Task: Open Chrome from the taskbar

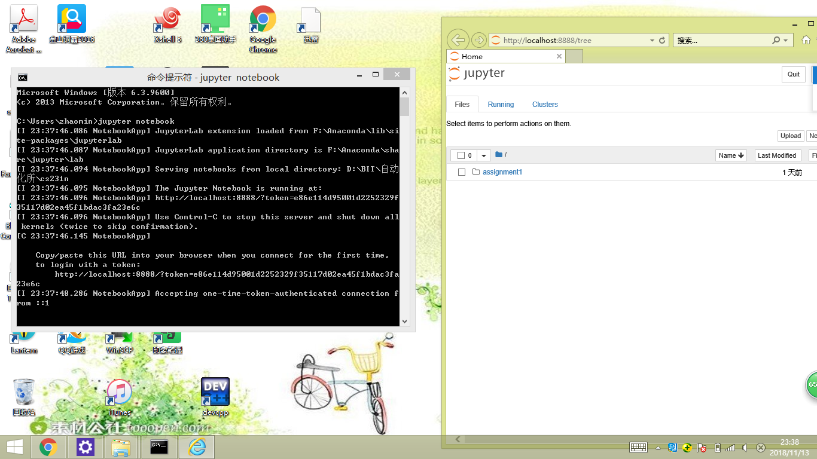Action: [x=48, y=447]
